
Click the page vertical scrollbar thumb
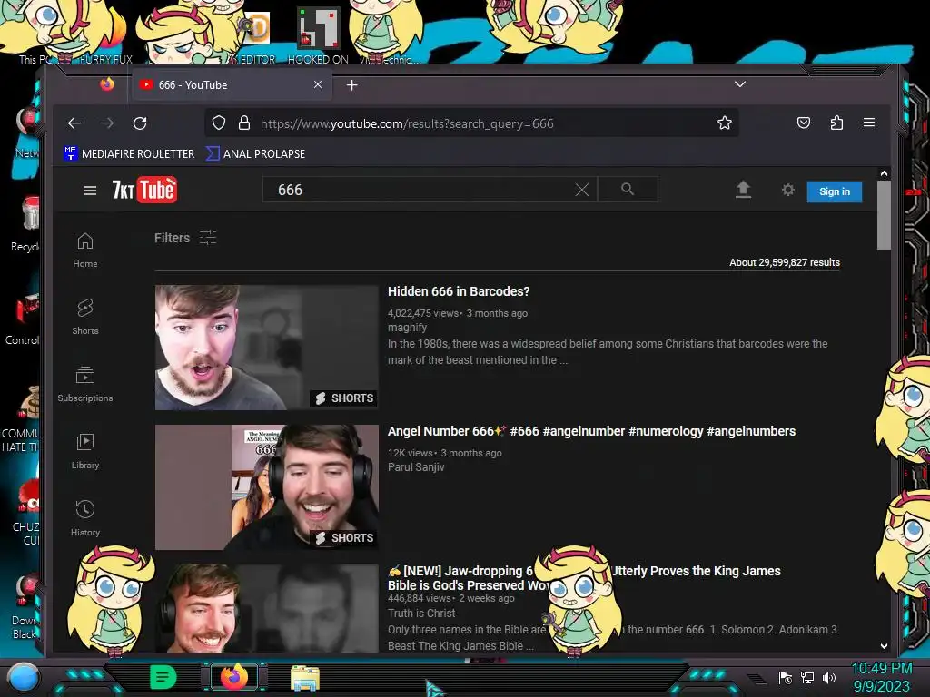884,215
